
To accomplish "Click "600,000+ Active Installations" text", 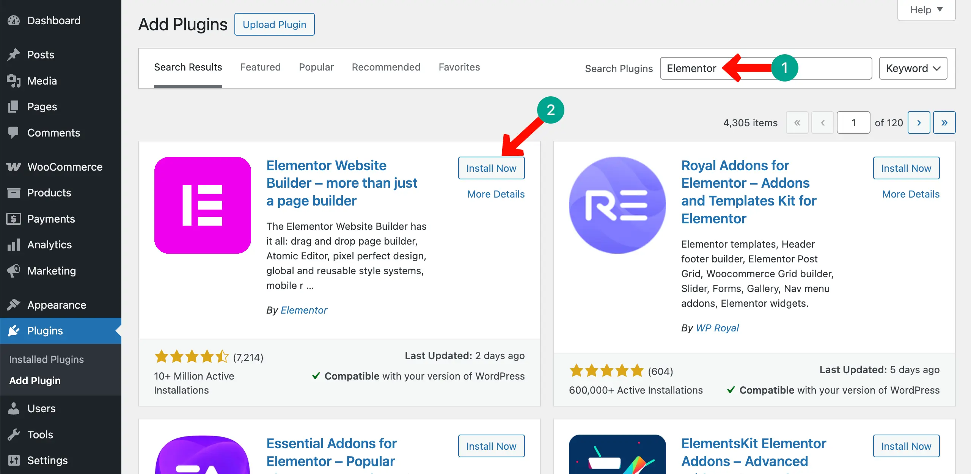I will pos(636,390).
